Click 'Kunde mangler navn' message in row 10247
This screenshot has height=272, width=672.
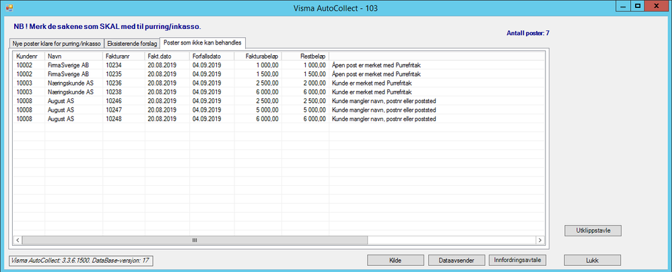pos(384,110)
